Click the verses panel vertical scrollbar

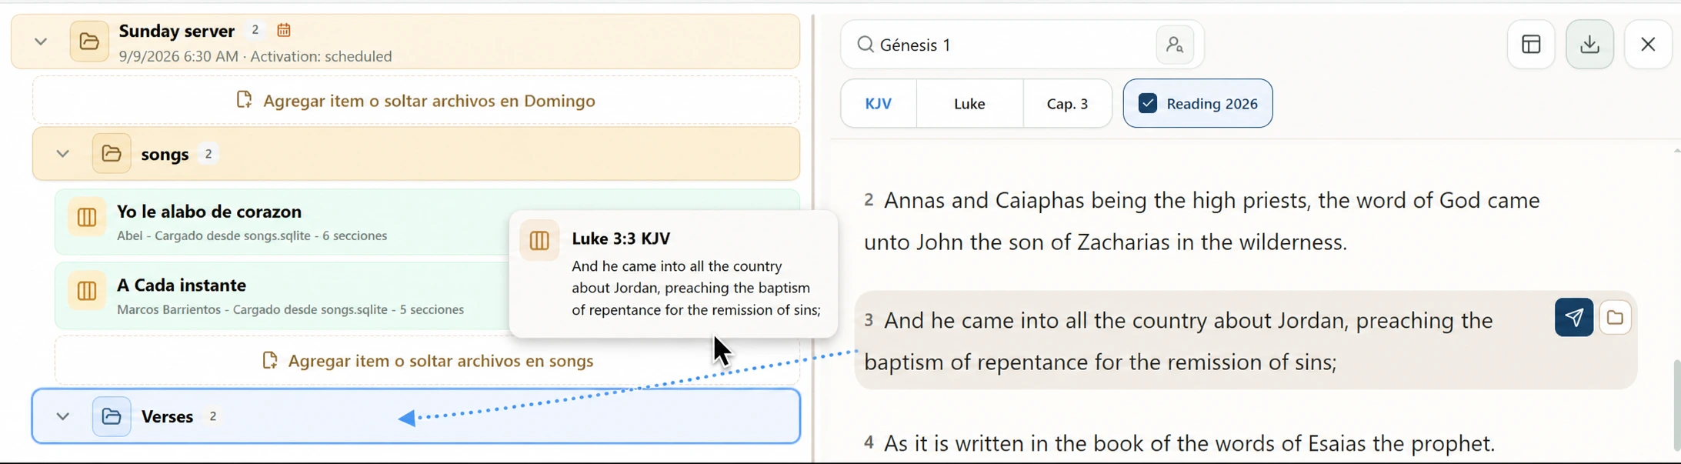[x=1676, y=405]
